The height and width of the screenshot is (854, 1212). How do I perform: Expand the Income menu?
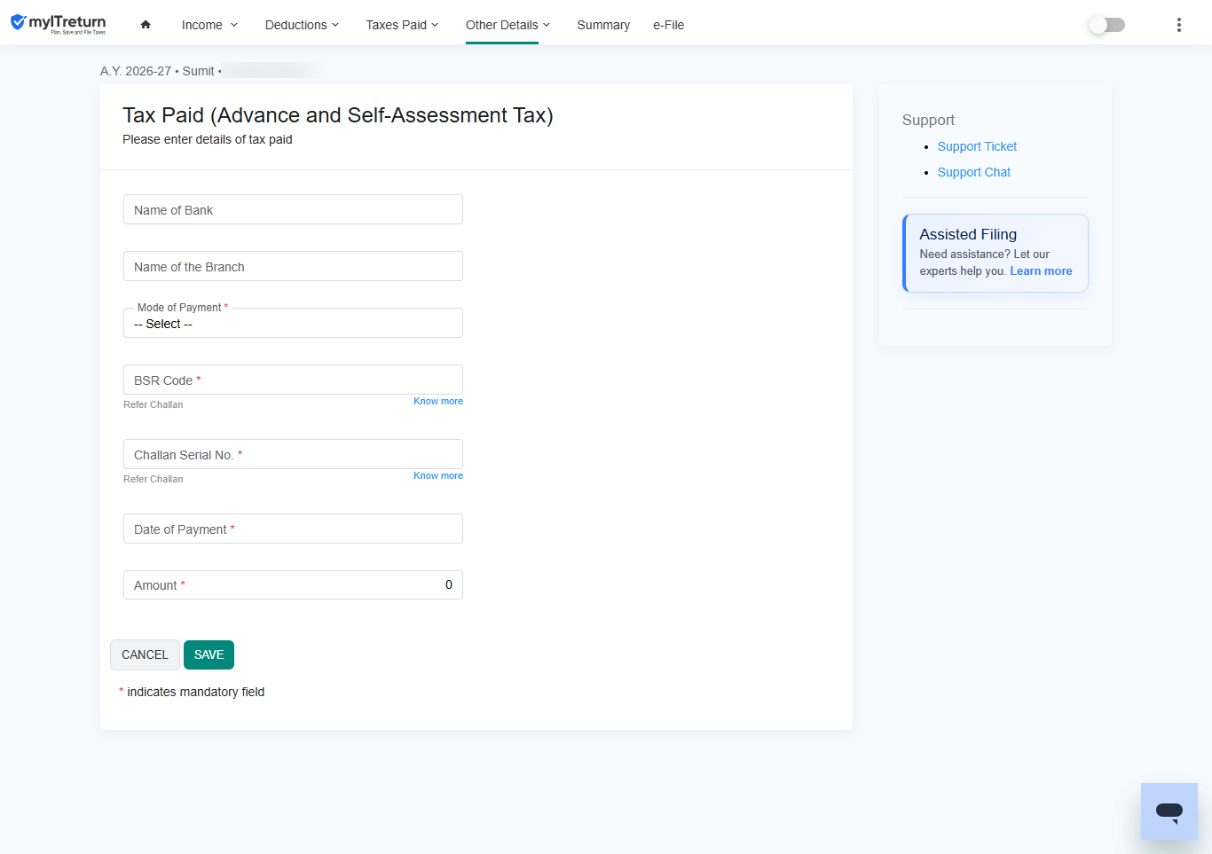pyautogui.click(x=209, y=25)
